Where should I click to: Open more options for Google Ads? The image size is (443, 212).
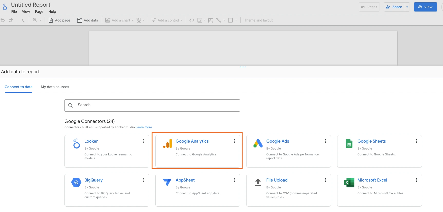tap(326, 141)
